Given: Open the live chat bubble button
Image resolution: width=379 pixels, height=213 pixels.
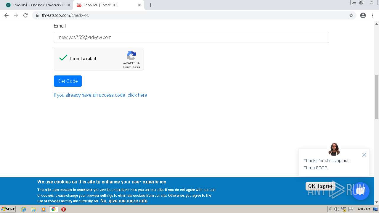Looking at the screenshot, I should [x=360, y=191].
